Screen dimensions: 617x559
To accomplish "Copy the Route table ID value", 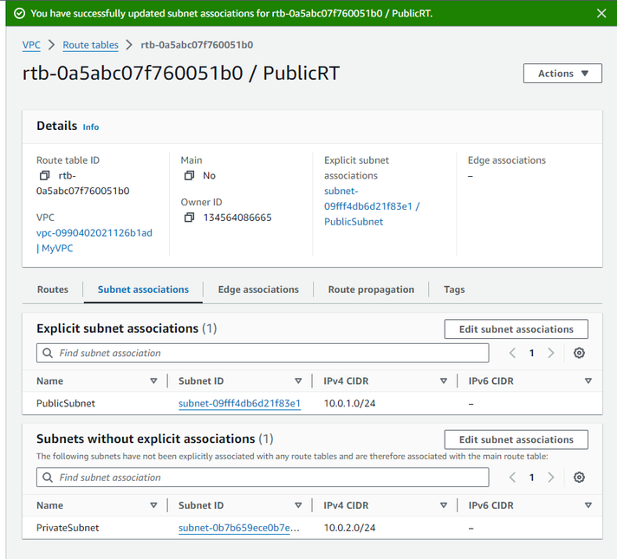I will click(x=45, y=176).
